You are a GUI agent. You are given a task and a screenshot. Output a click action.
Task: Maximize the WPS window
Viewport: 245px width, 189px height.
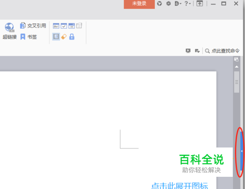(x=223, y=3)
